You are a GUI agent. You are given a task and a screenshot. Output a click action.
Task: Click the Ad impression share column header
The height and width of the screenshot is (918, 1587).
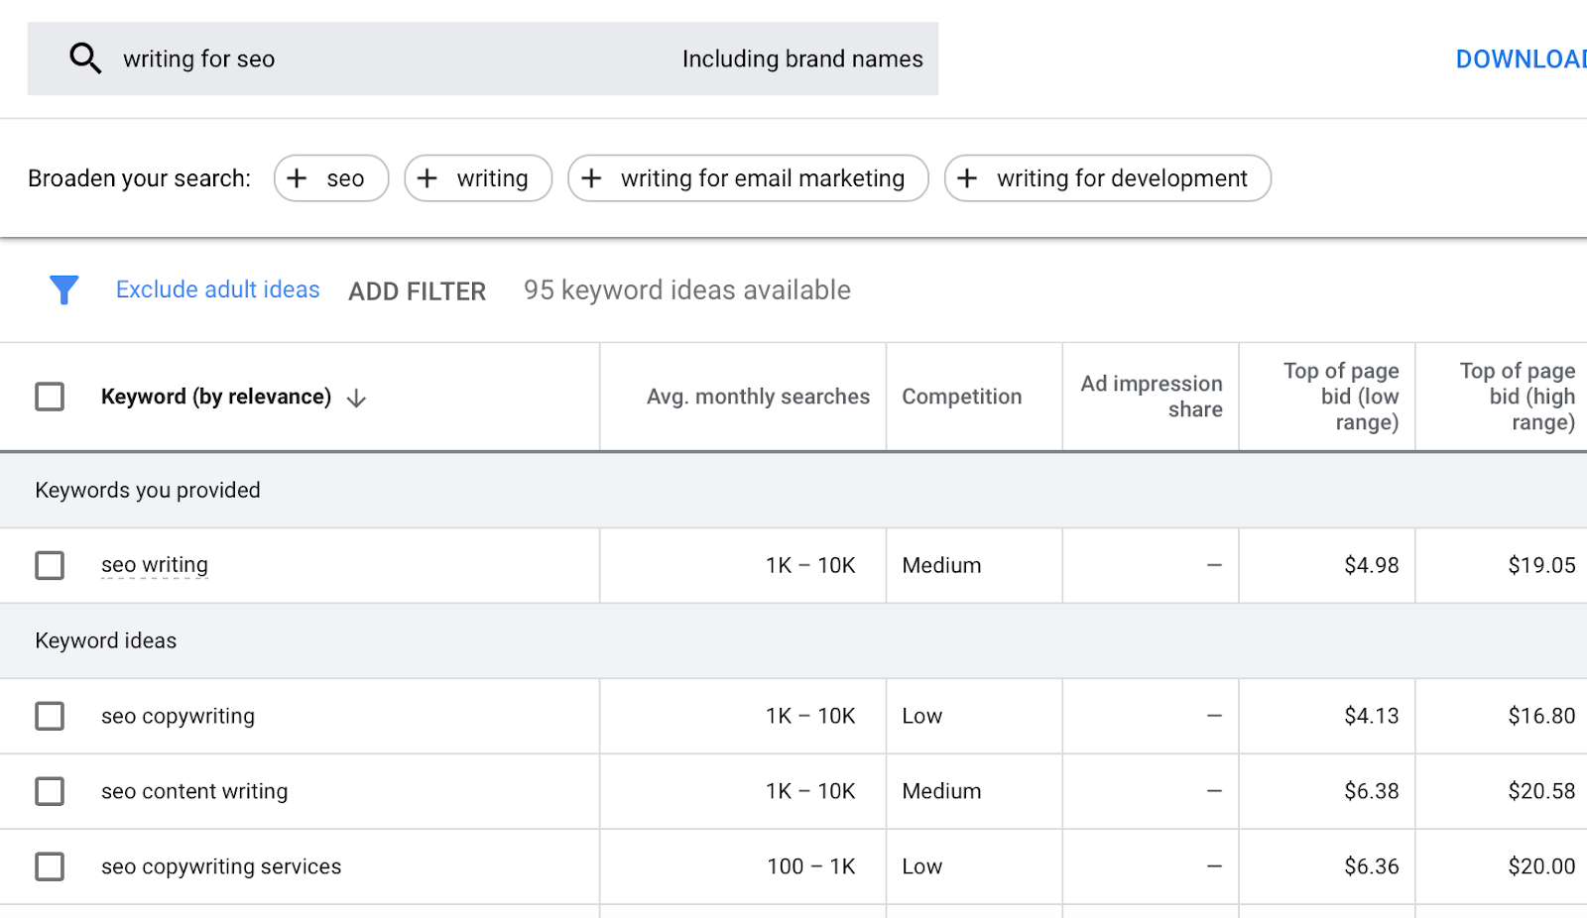pyautogui.click(x=1152, y=397)
